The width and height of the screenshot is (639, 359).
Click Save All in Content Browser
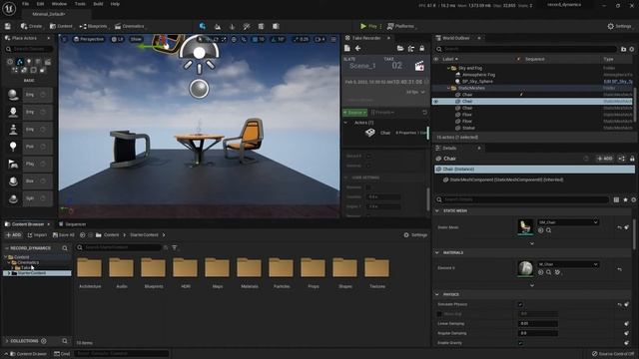64,235
